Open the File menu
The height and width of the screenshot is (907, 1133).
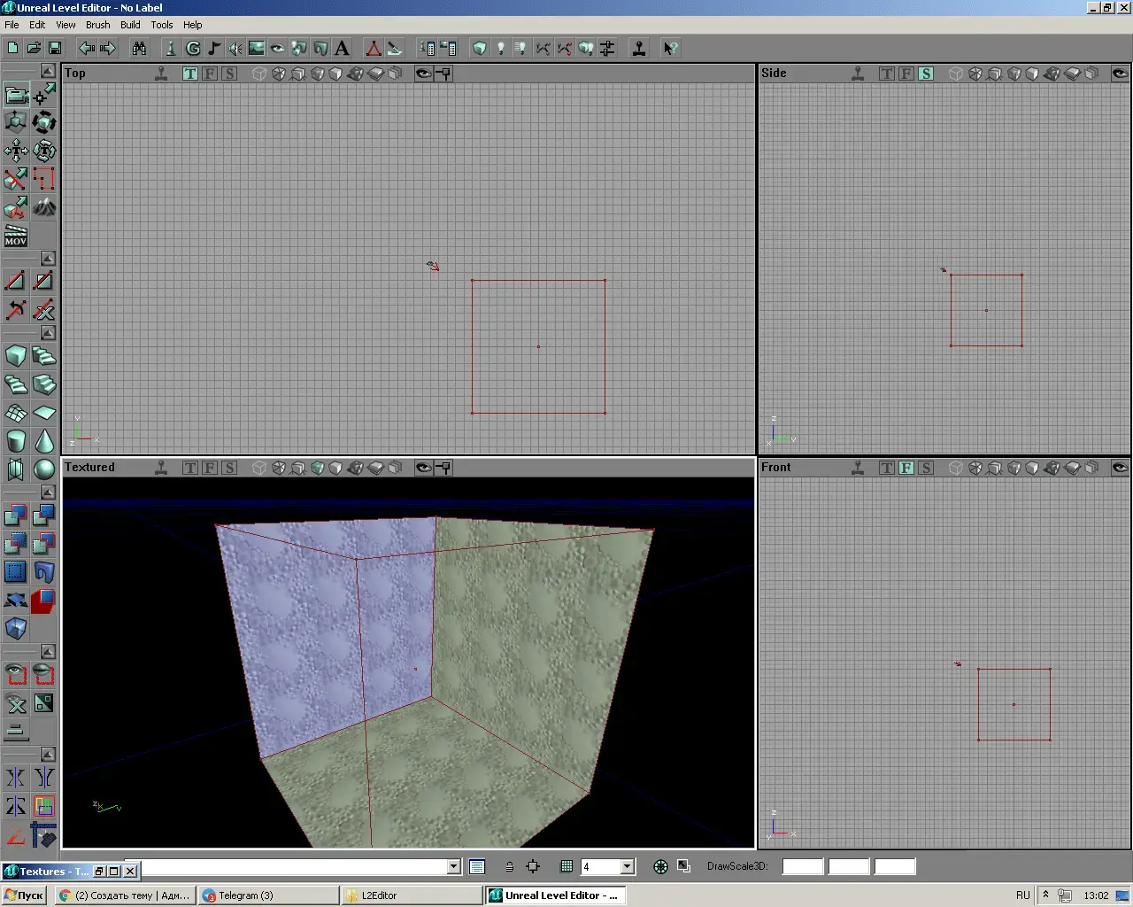[12, 25]
